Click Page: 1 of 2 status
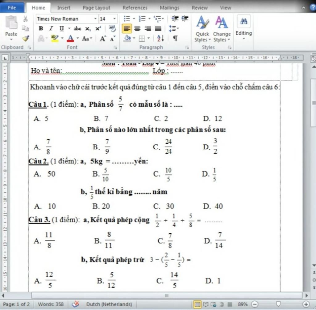316x310 pixels. [x=16, y=304]
